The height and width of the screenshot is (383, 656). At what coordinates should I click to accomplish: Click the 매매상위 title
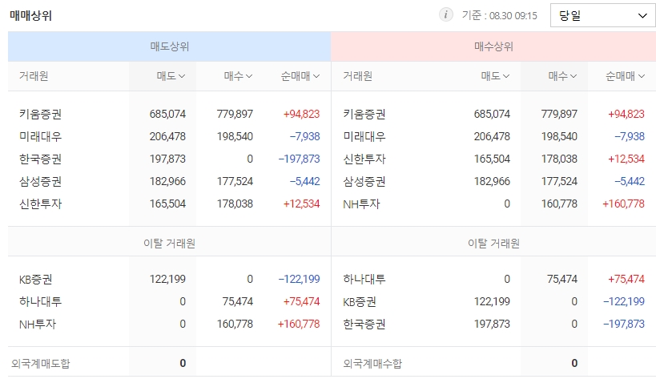[x=30, y=16]
